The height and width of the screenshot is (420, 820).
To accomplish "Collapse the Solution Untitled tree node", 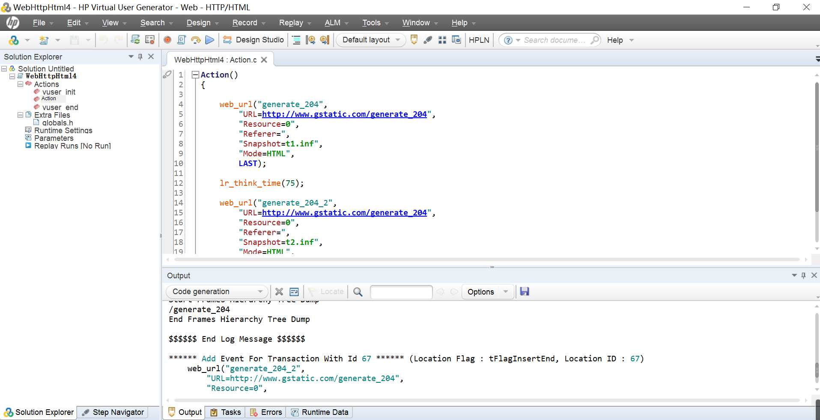I will [x=4, y=69].
